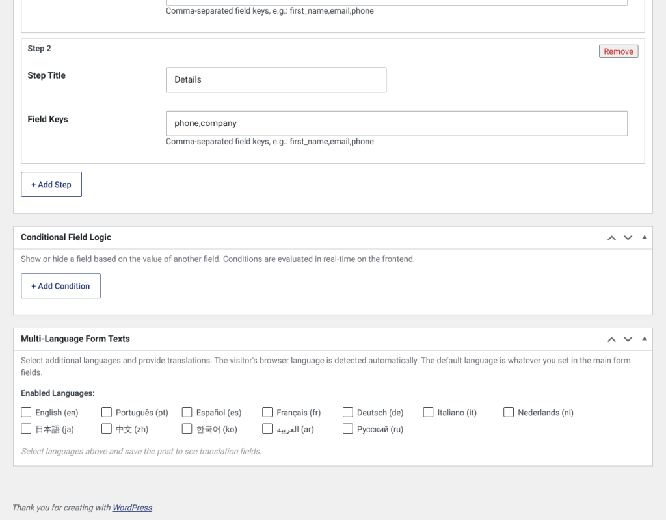Image resolution: width=666 pixels, height=520 pixels.
Task: Remove Step 2 from the form
Action: click(x=619, y=51)
